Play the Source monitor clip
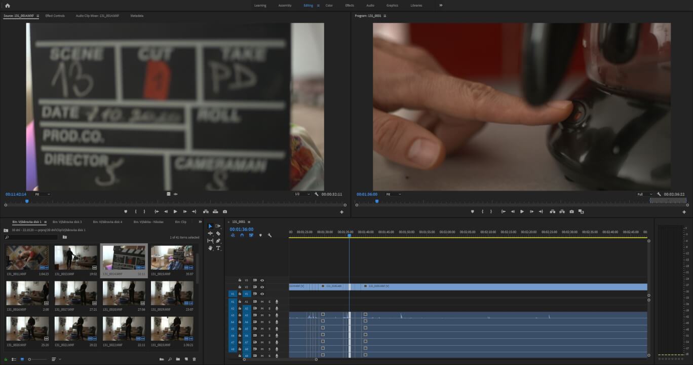 click(175, 211)
